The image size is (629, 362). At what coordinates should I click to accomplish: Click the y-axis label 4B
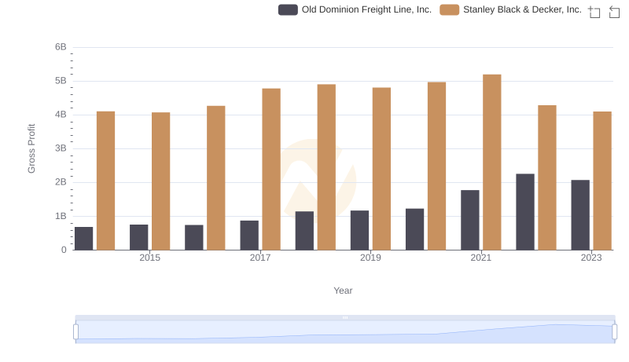point(61,115)
